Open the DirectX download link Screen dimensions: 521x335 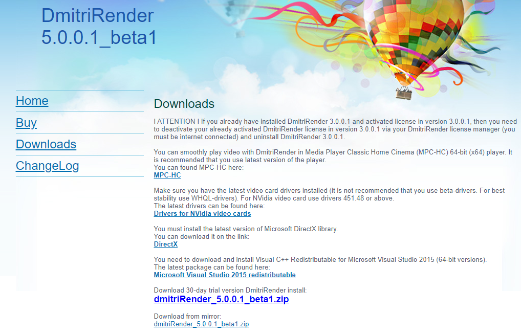tap(165, 244)
